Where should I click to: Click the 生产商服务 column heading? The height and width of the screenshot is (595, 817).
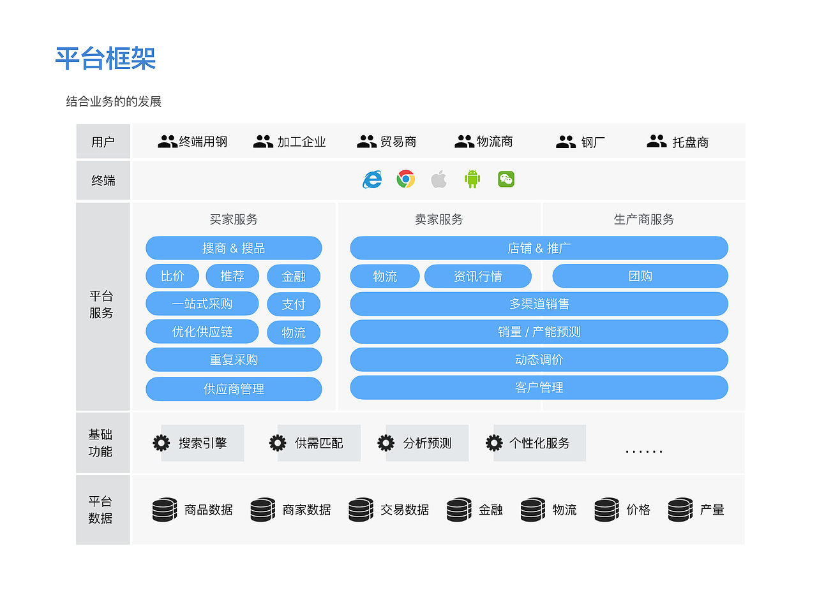644,219
